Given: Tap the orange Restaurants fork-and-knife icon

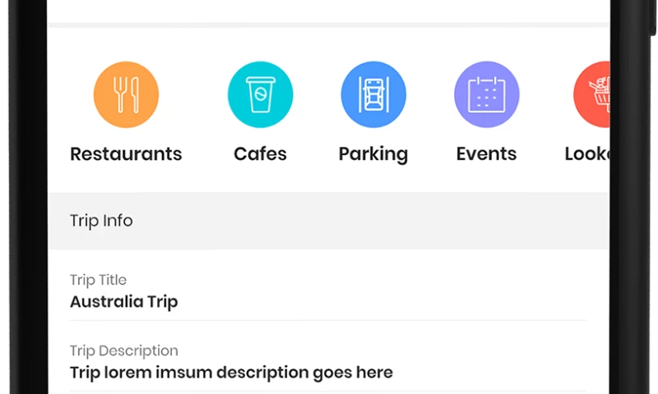Looking at the screenshot, I should [x=126, y=95].
